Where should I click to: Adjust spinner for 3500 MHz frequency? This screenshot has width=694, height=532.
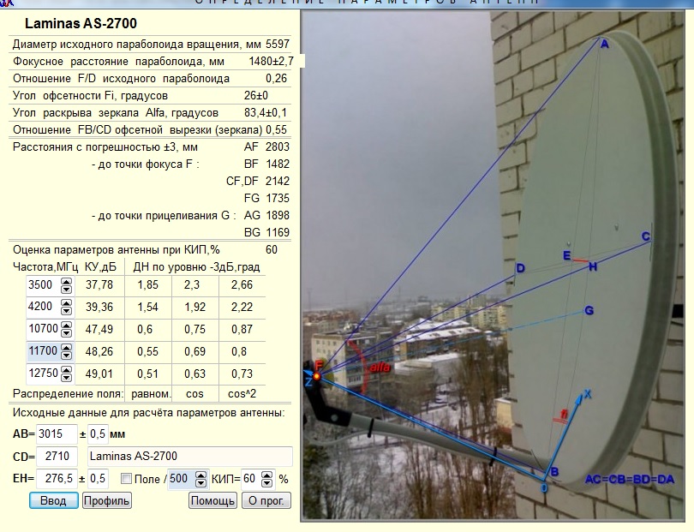tap(66, 285)
